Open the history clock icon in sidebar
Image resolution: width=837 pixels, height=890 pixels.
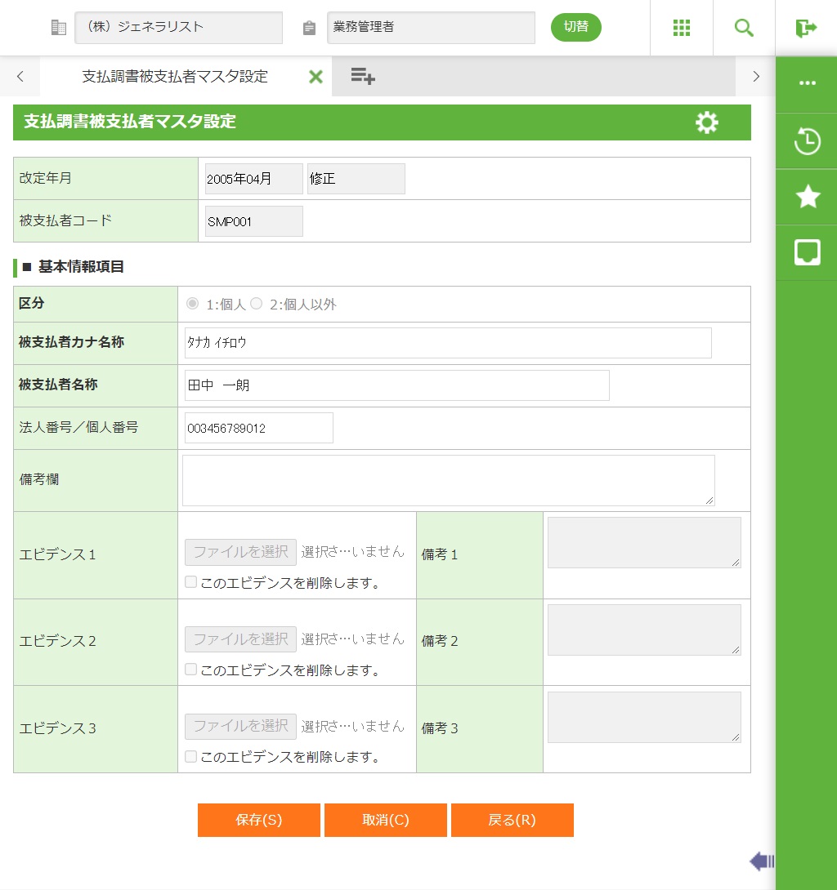coord(808,141)
